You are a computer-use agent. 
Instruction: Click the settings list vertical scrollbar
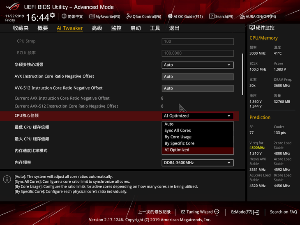[242, 74]
